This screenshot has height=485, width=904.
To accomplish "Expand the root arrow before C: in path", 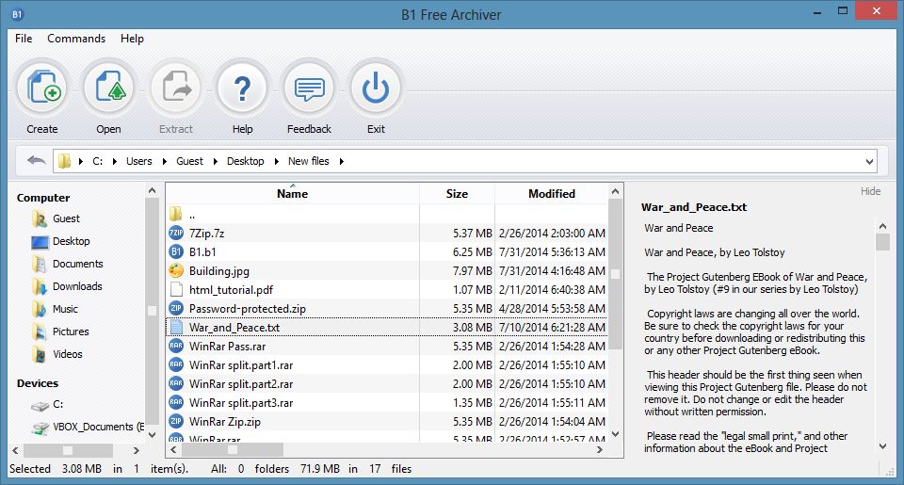I will point(81,161).
